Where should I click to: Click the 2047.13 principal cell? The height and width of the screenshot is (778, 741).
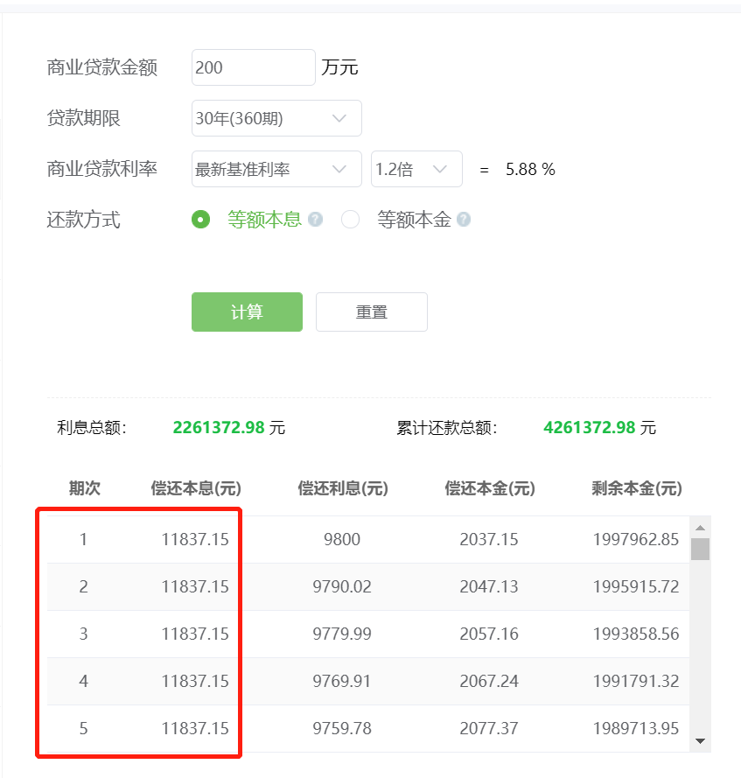click(x=489, y=586)
